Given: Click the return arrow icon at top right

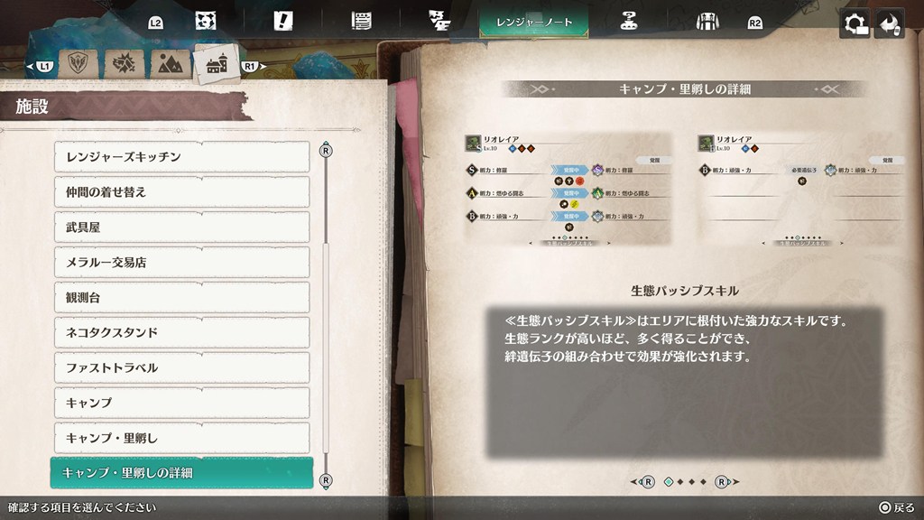Looking at the screenshot, I should pos(889,24).
